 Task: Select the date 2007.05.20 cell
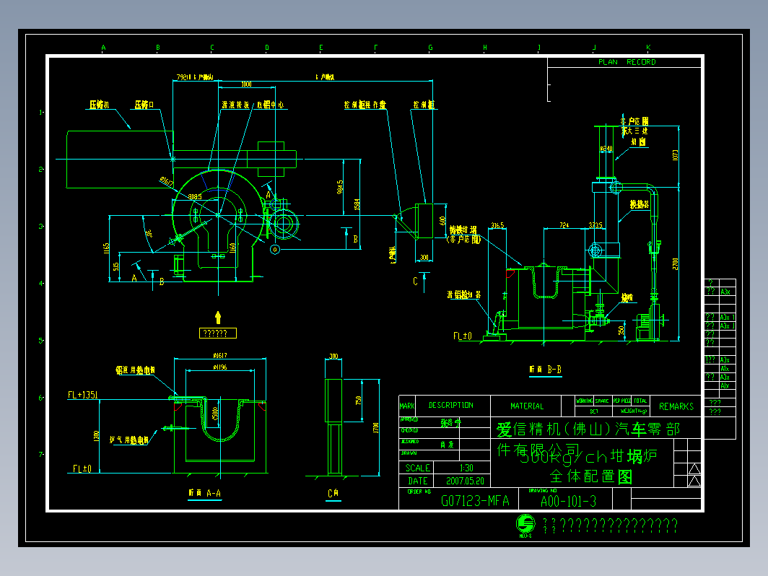[465, 481]
